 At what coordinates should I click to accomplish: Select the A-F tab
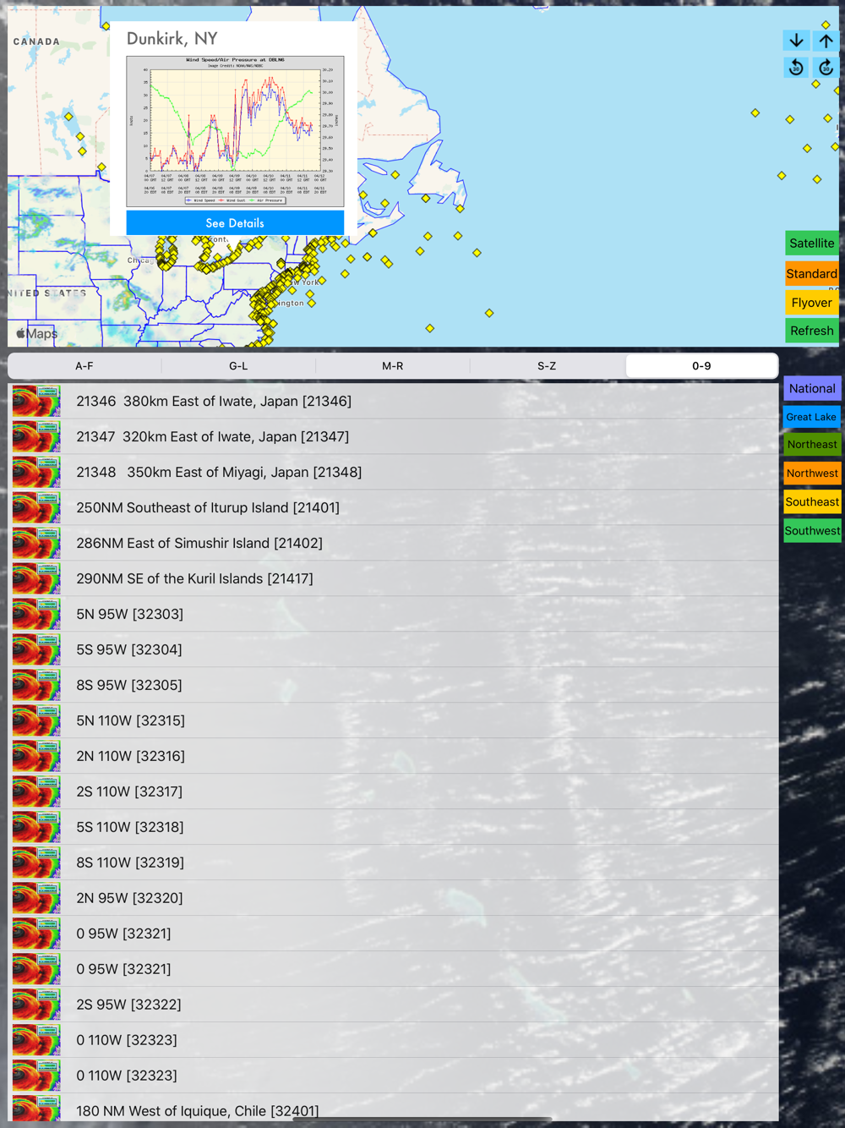point(84,366)
